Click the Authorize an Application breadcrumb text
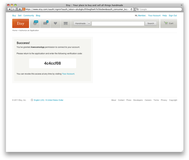Image resolution: width=189 pixels, height=160 pixels. pyautogui.click(x=29, y=30)
